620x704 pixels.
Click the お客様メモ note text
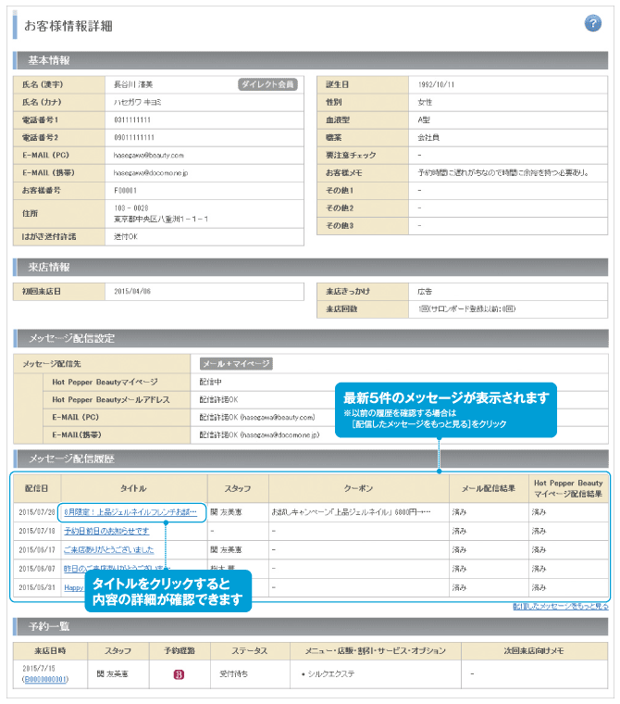click(503, 172)
